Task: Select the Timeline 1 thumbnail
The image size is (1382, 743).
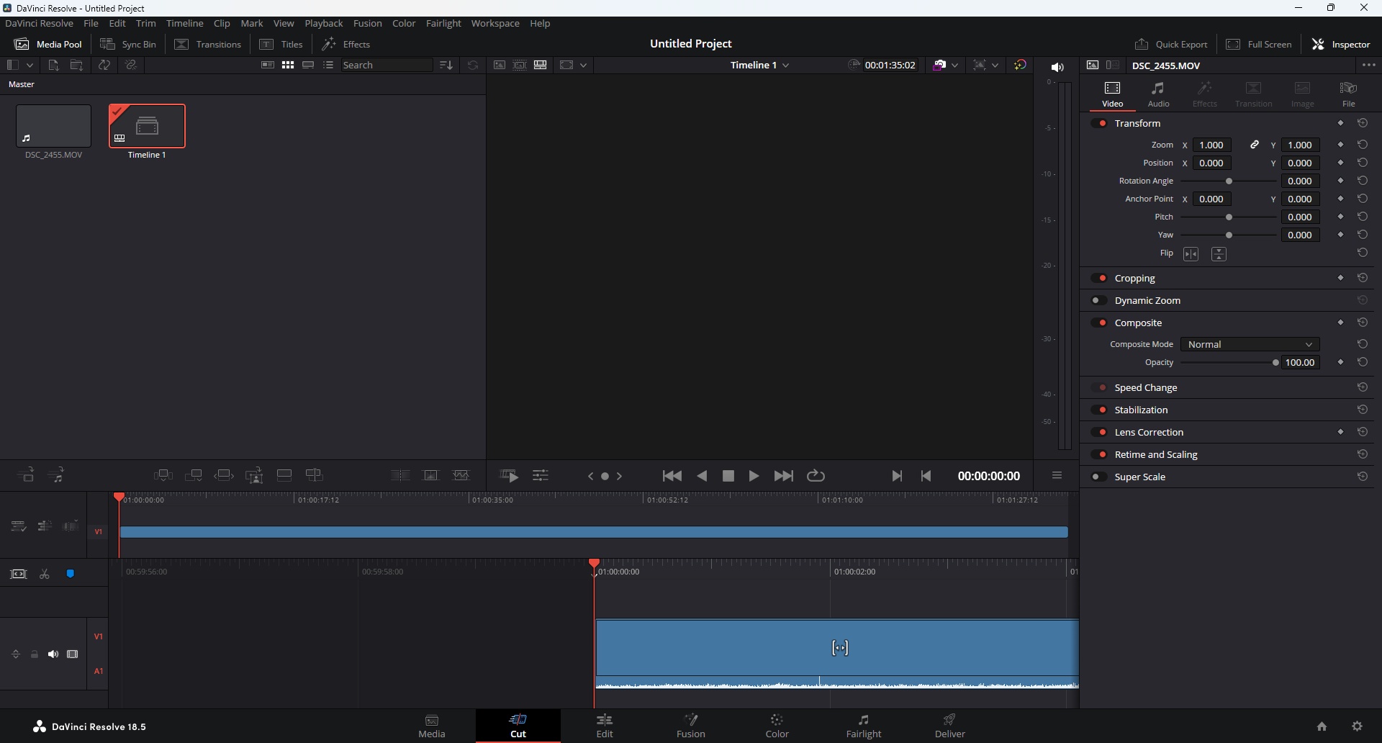Action: coord(147,126)
